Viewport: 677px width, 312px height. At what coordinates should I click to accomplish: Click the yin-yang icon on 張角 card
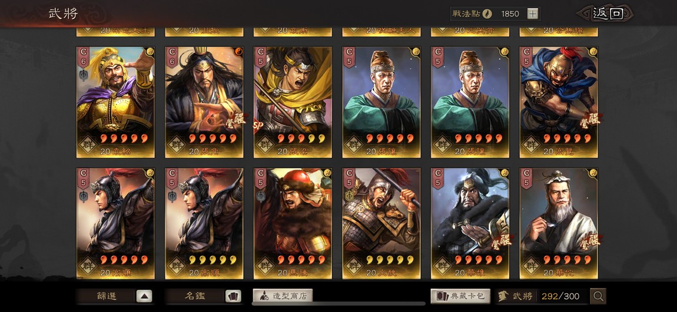pos(238,52)
